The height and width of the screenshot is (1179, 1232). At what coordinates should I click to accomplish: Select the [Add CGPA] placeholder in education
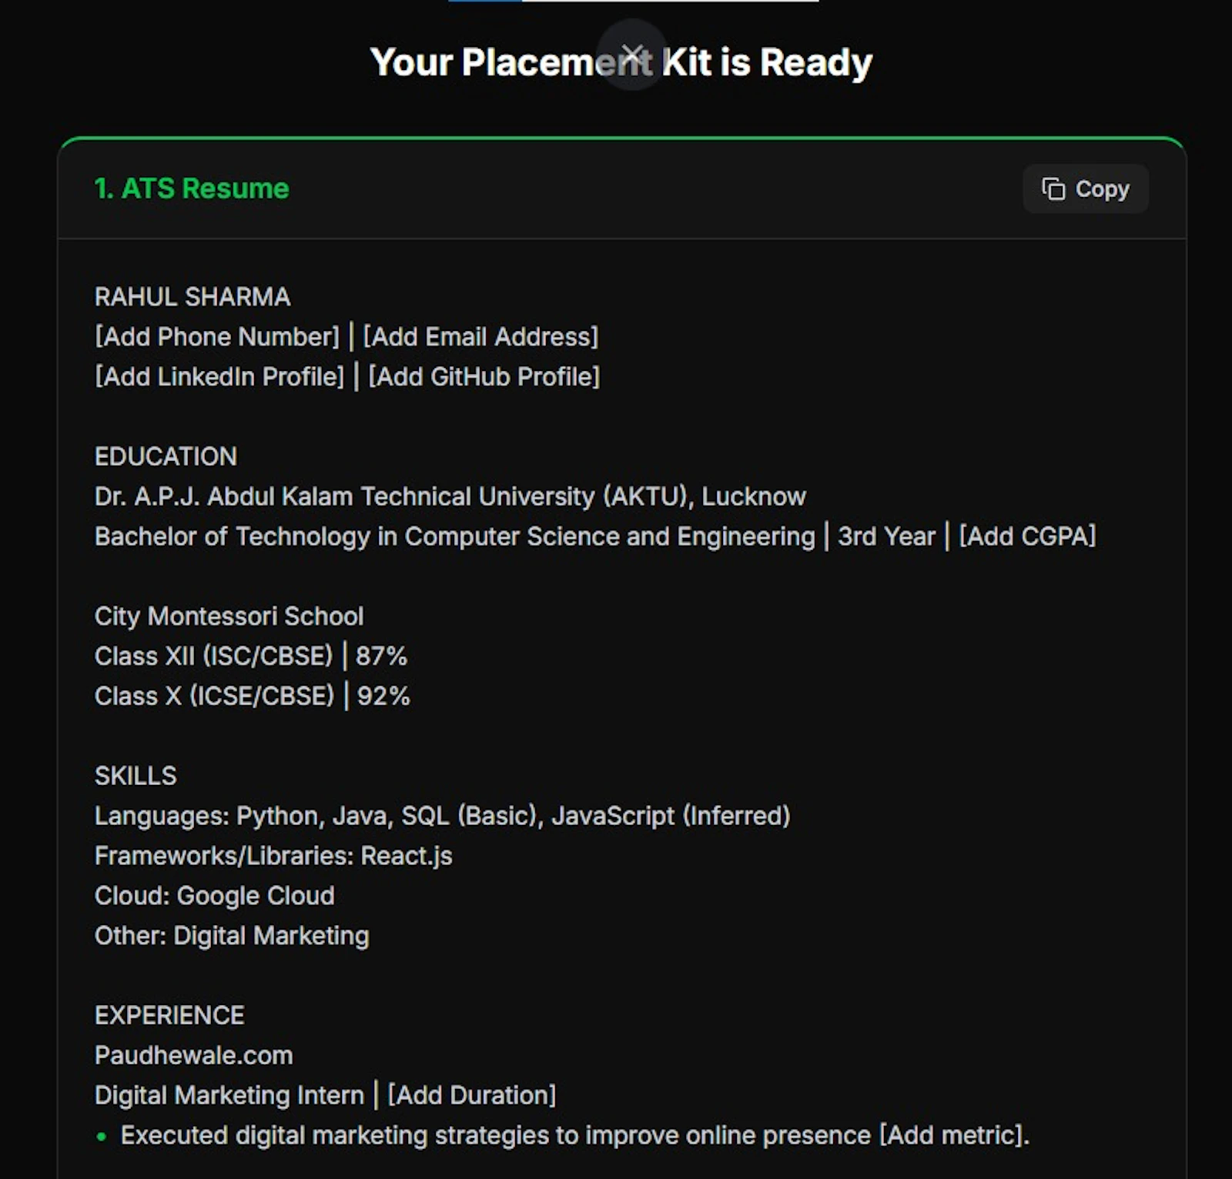click(x=1026, y=536)
